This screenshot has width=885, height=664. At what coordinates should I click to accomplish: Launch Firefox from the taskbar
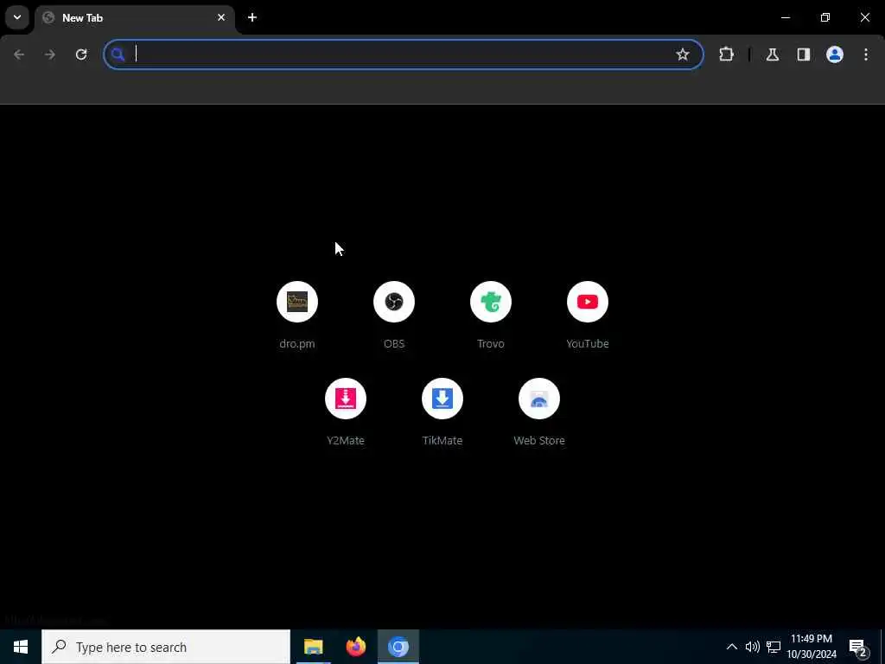[355, 647]
